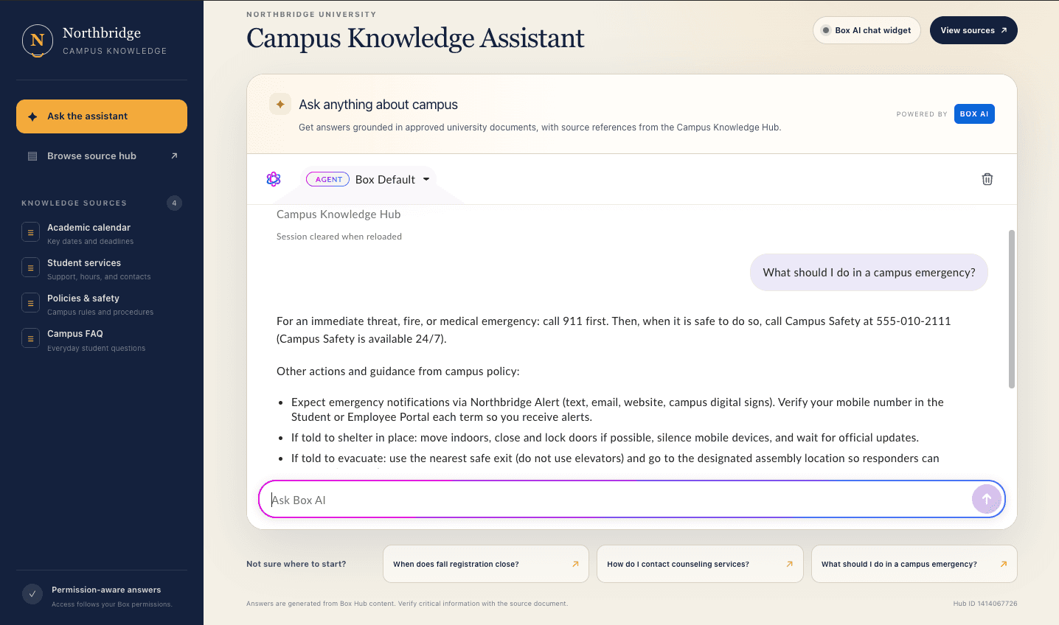This screenshot has width=1059, height=625.
Task: Click the shelter in place bullet
Action: (605, 438)
